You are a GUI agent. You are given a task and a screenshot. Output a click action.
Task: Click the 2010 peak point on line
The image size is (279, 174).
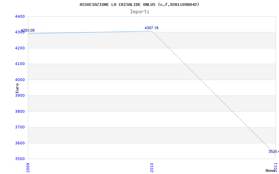point(152,31)
